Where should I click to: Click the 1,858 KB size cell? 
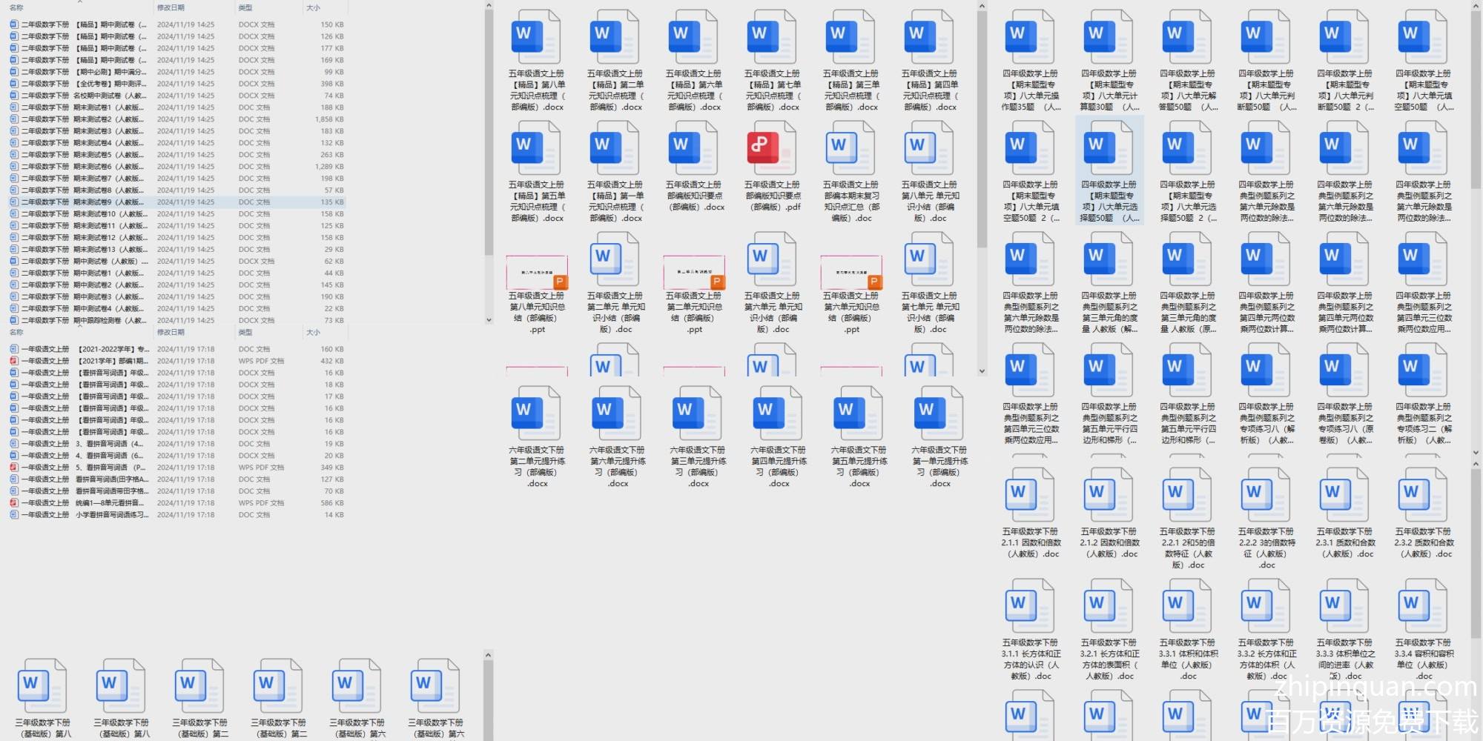tap(329, 119)
